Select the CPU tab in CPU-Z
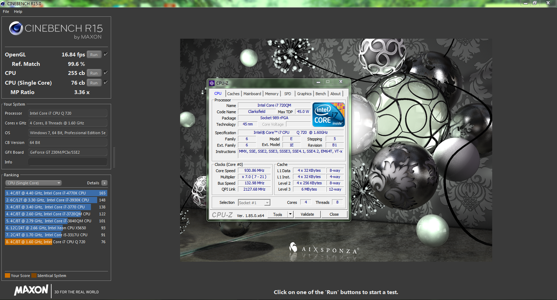Viewport: 557px width, 300px height. (218, 93)
